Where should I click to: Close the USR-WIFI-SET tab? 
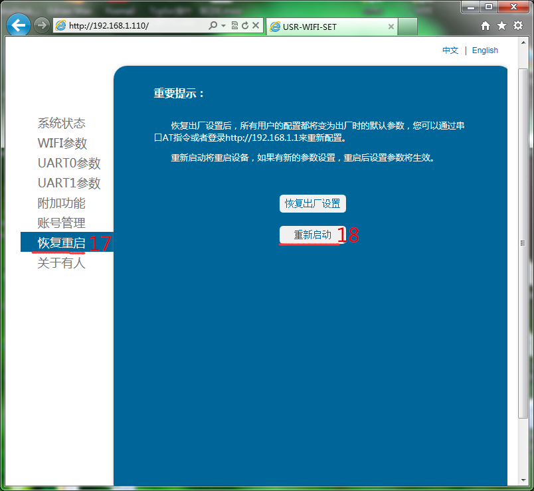(391, 27)
